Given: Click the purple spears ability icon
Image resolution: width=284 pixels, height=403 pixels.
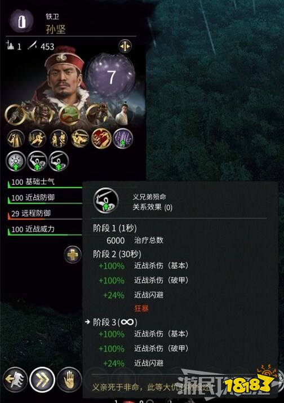Looking at the screenshot, I should (123, 139).
